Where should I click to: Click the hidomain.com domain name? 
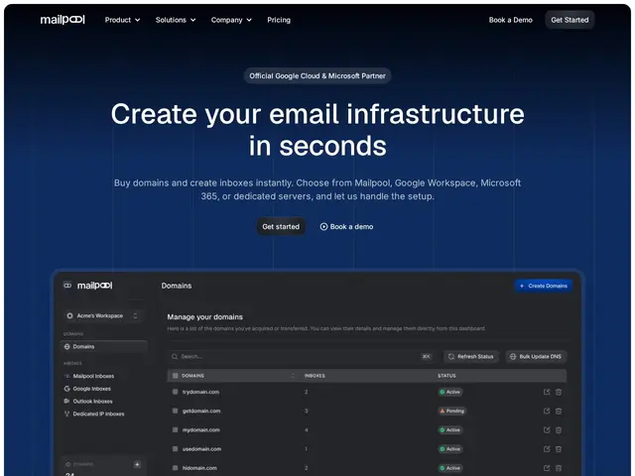199,468
